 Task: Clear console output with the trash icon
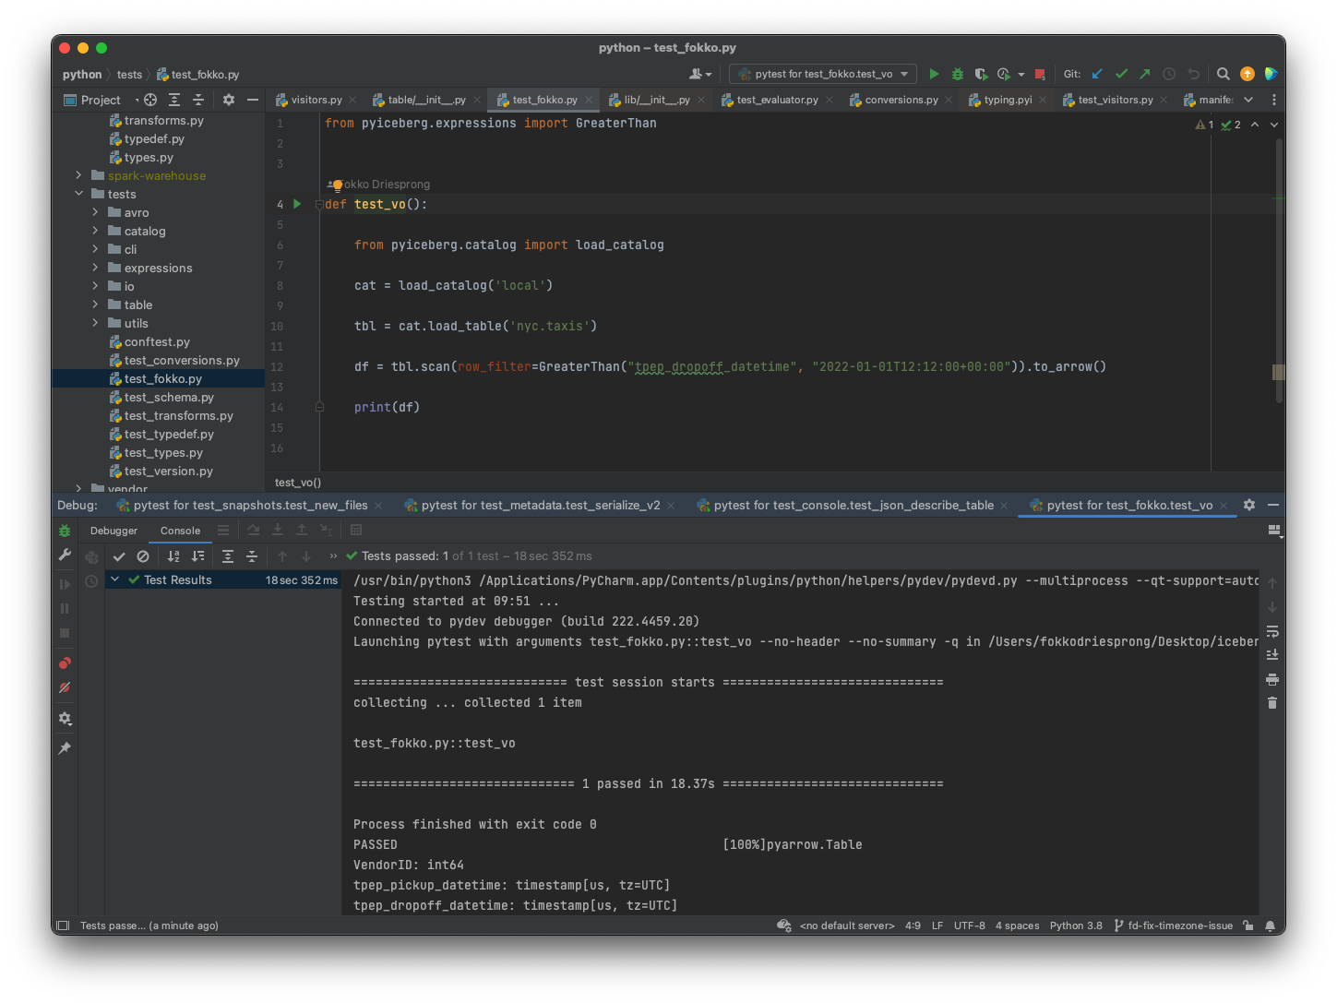click(1272, 703)
